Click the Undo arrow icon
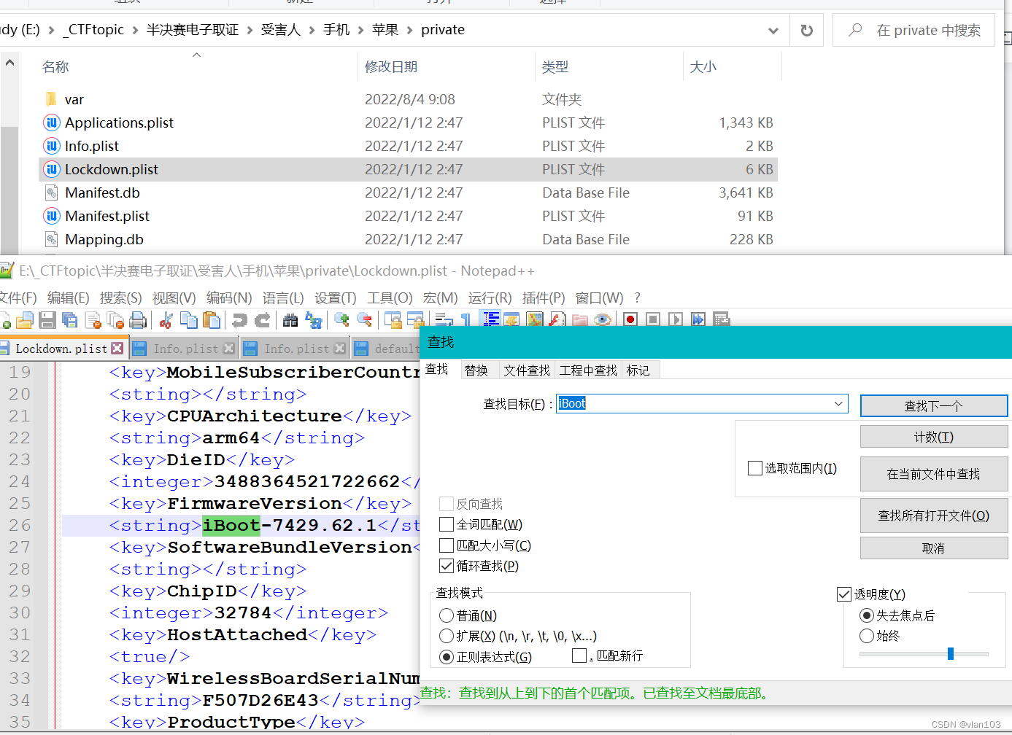 (239, 320)
